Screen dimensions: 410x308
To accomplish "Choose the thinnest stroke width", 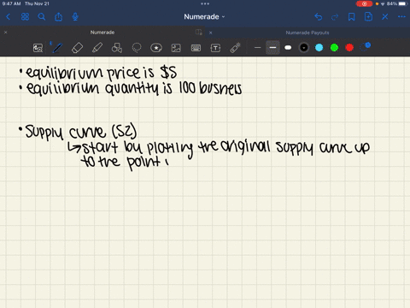I will coord(257,48).
